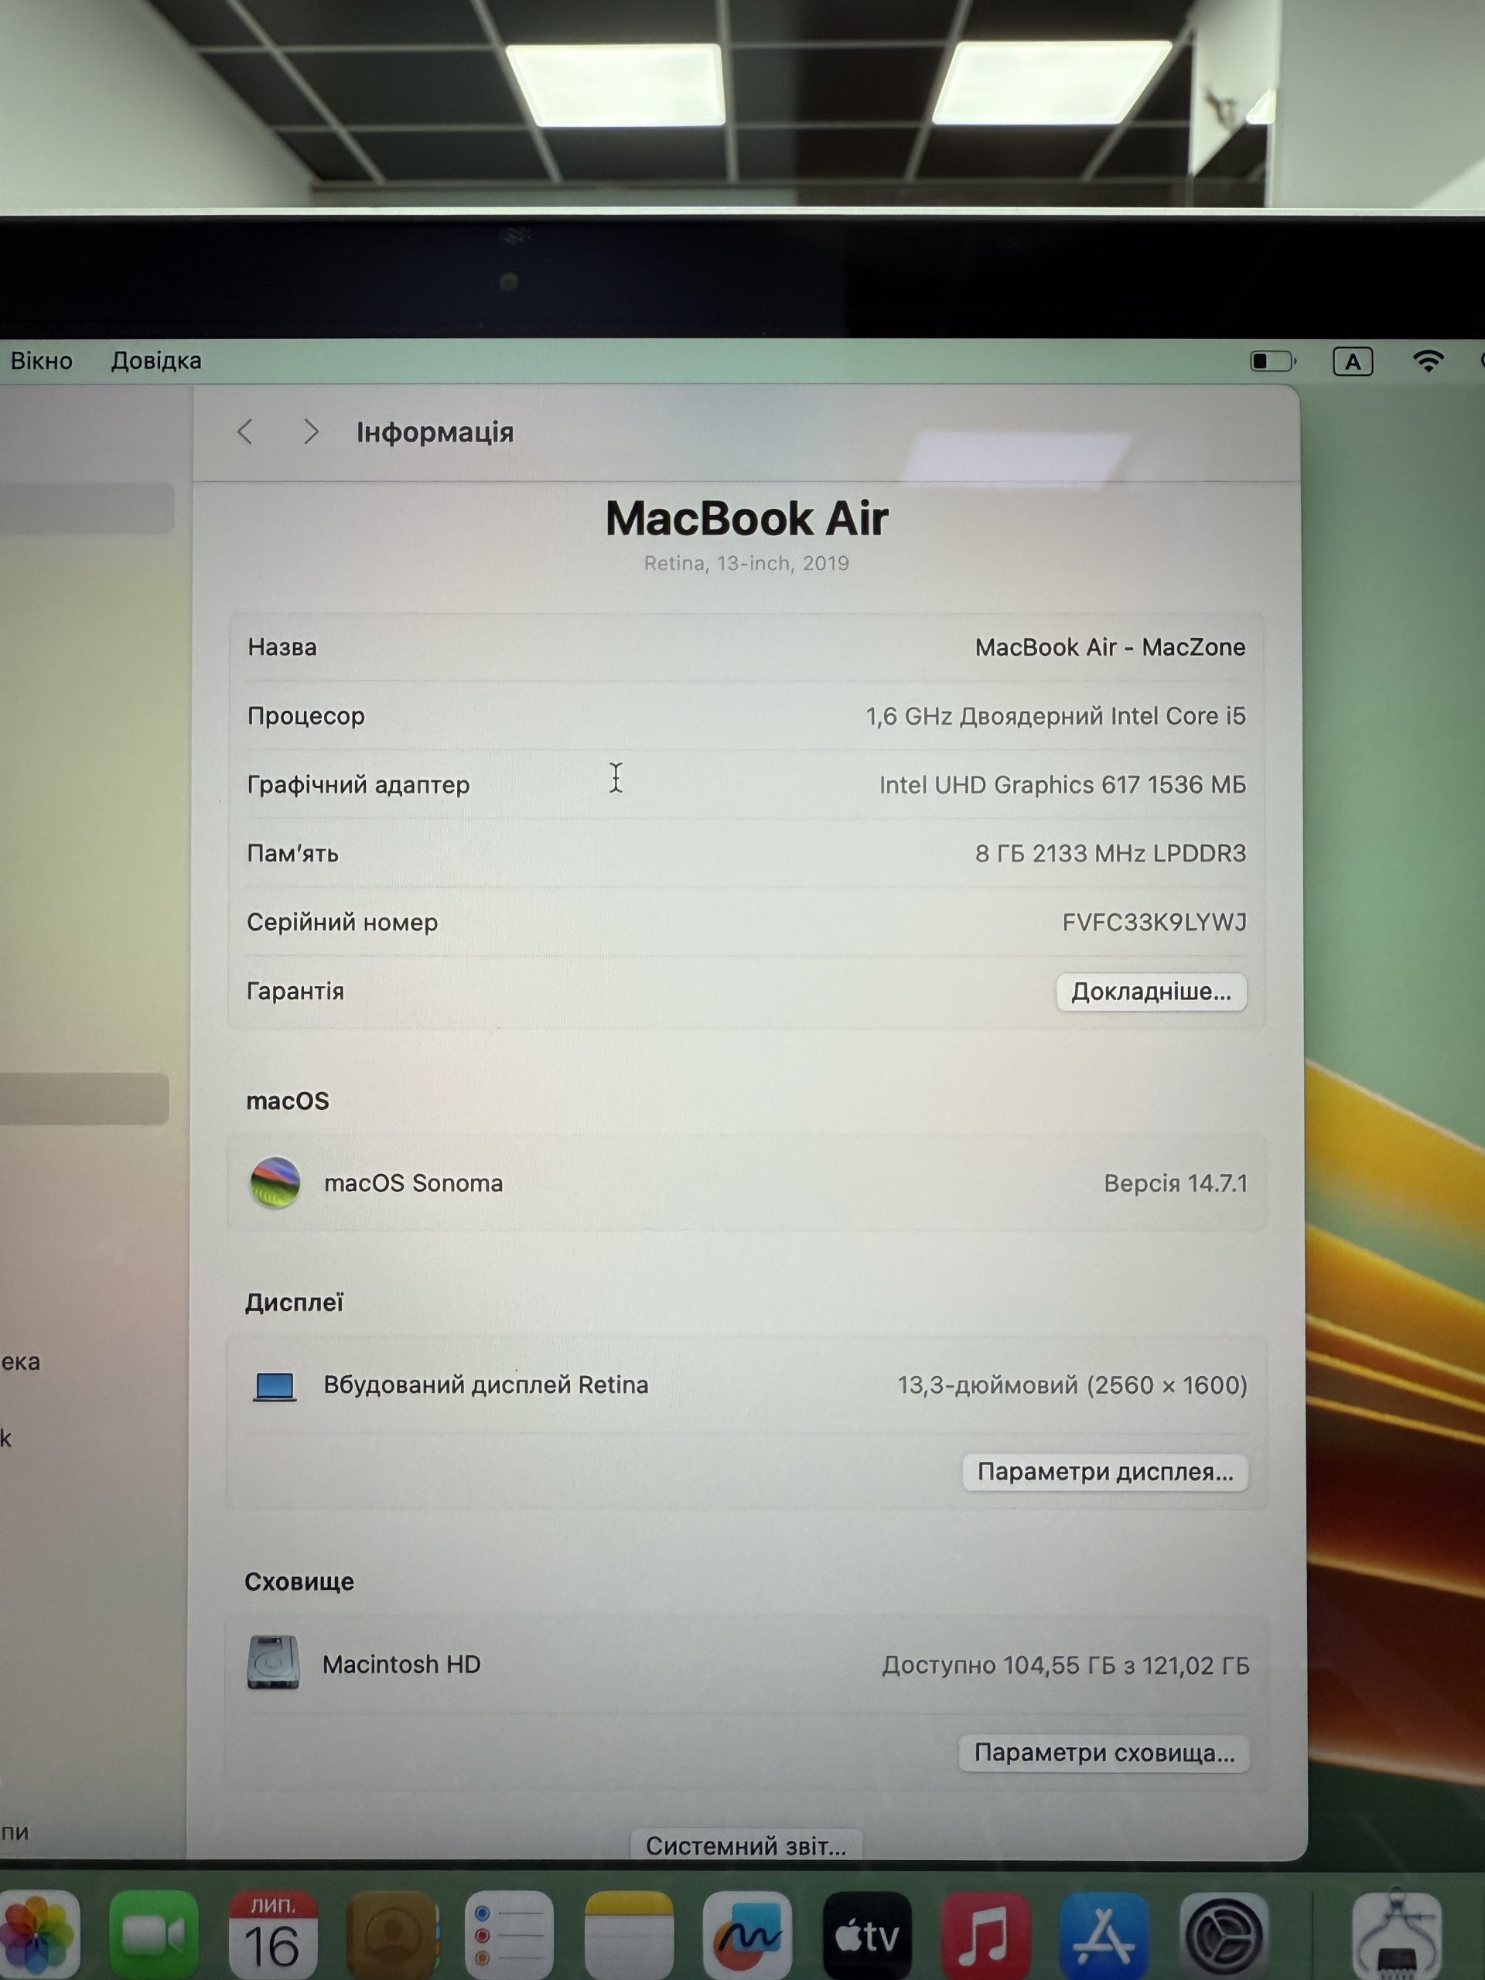Viewport: 1485px width, 1980px height.
Task: Open Параметри дисплея… button
Action: [x=1105, y=1473]
